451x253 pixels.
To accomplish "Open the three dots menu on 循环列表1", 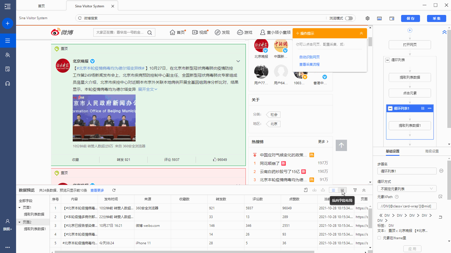I will [x=430, y=108].
